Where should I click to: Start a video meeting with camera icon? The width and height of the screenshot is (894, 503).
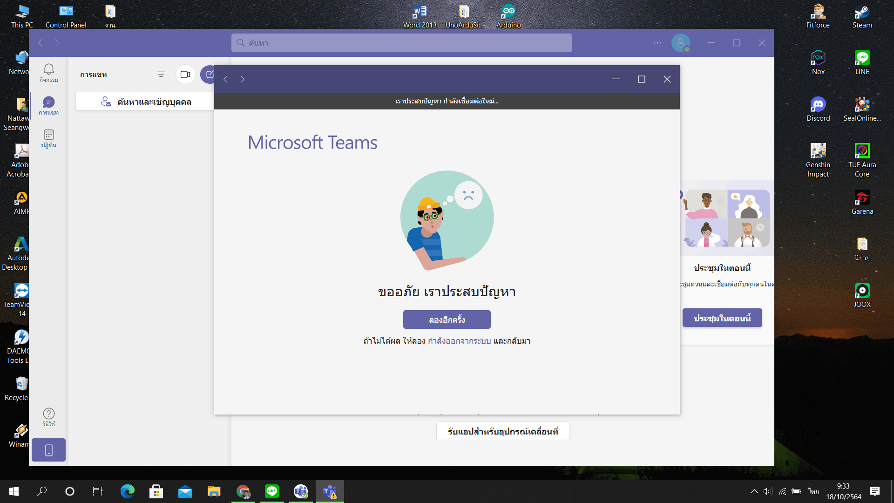coord(185,75)
